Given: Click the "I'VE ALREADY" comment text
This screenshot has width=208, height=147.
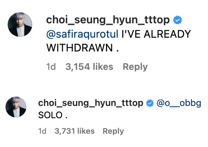Looking at the screenshot, I should point(156,34).
